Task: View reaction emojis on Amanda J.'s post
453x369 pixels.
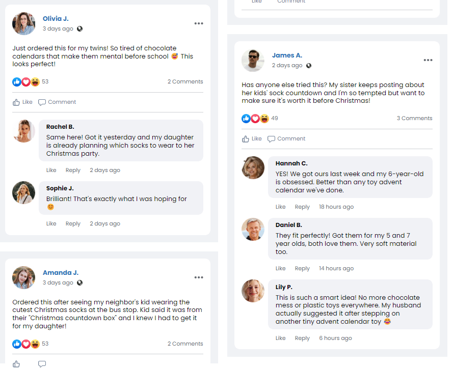Action: (26, 344)
